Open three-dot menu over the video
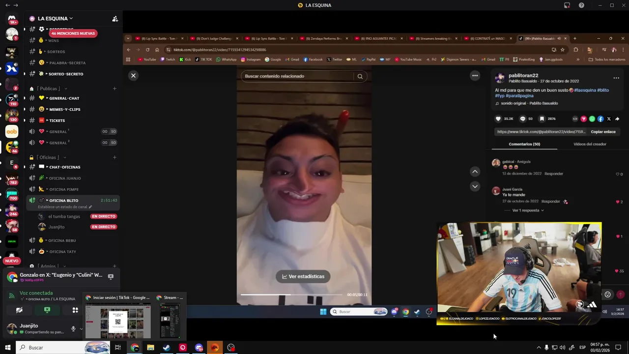 point(475,76)
